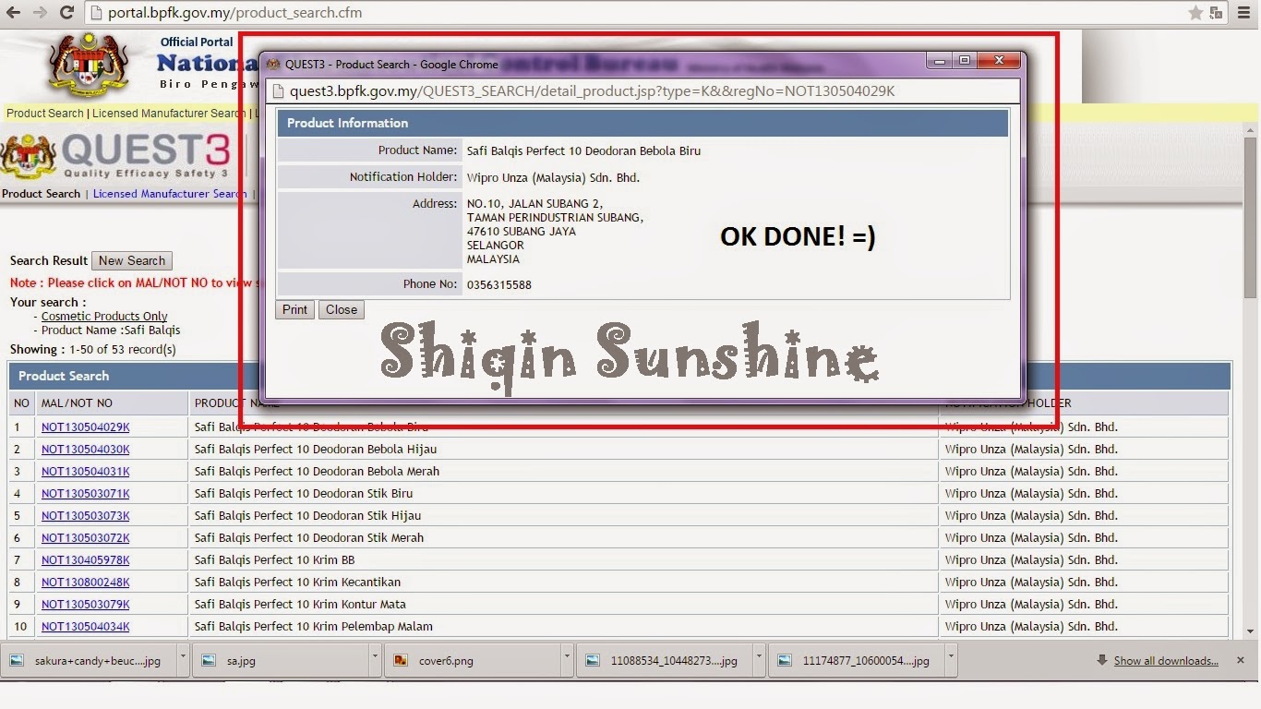Open registration NOT130503079K
Image resolution: width=1261 pixels, height=709 pixels.
point(86,605)
